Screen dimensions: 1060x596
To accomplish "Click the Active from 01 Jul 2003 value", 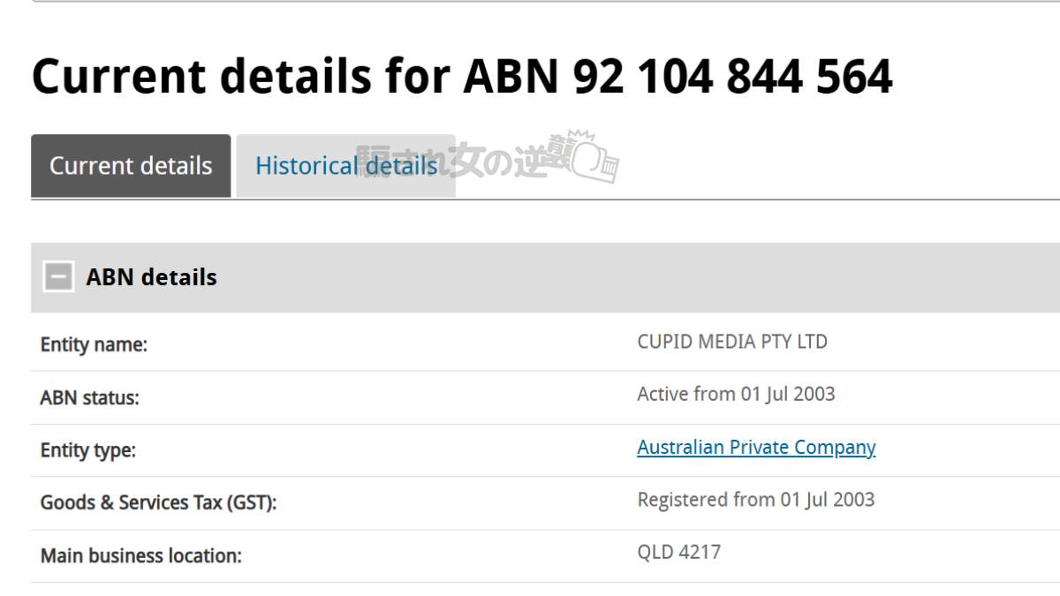I will (x=736, y=394).
